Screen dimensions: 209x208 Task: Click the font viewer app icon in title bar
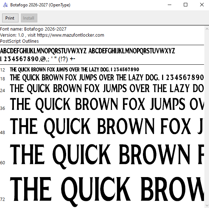5,5
